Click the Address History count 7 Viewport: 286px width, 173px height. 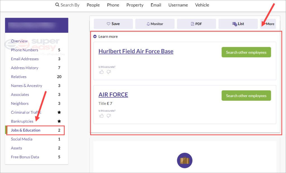click(x=59, y=68)
